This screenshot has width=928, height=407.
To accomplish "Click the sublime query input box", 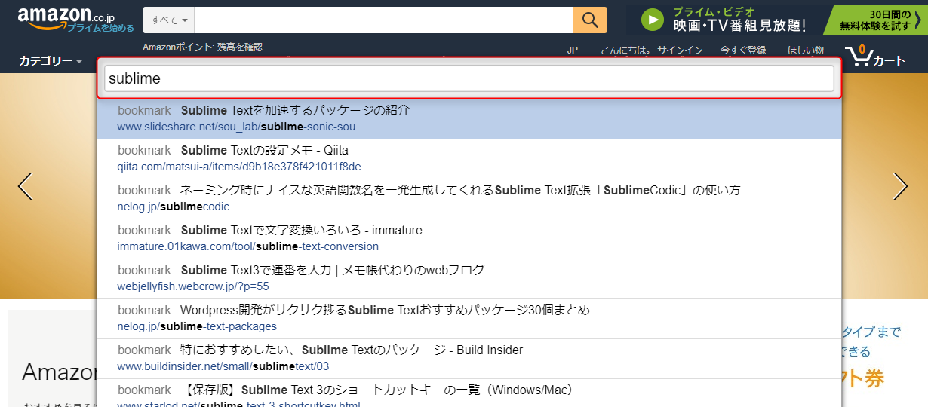I will [469, 78].
